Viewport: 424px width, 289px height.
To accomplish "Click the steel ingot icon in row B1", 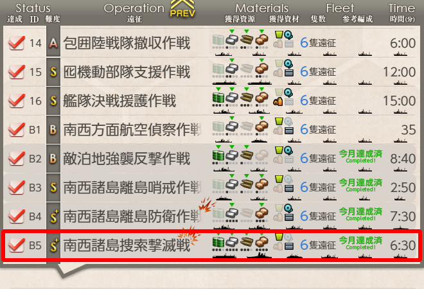I will coord(232,127).
